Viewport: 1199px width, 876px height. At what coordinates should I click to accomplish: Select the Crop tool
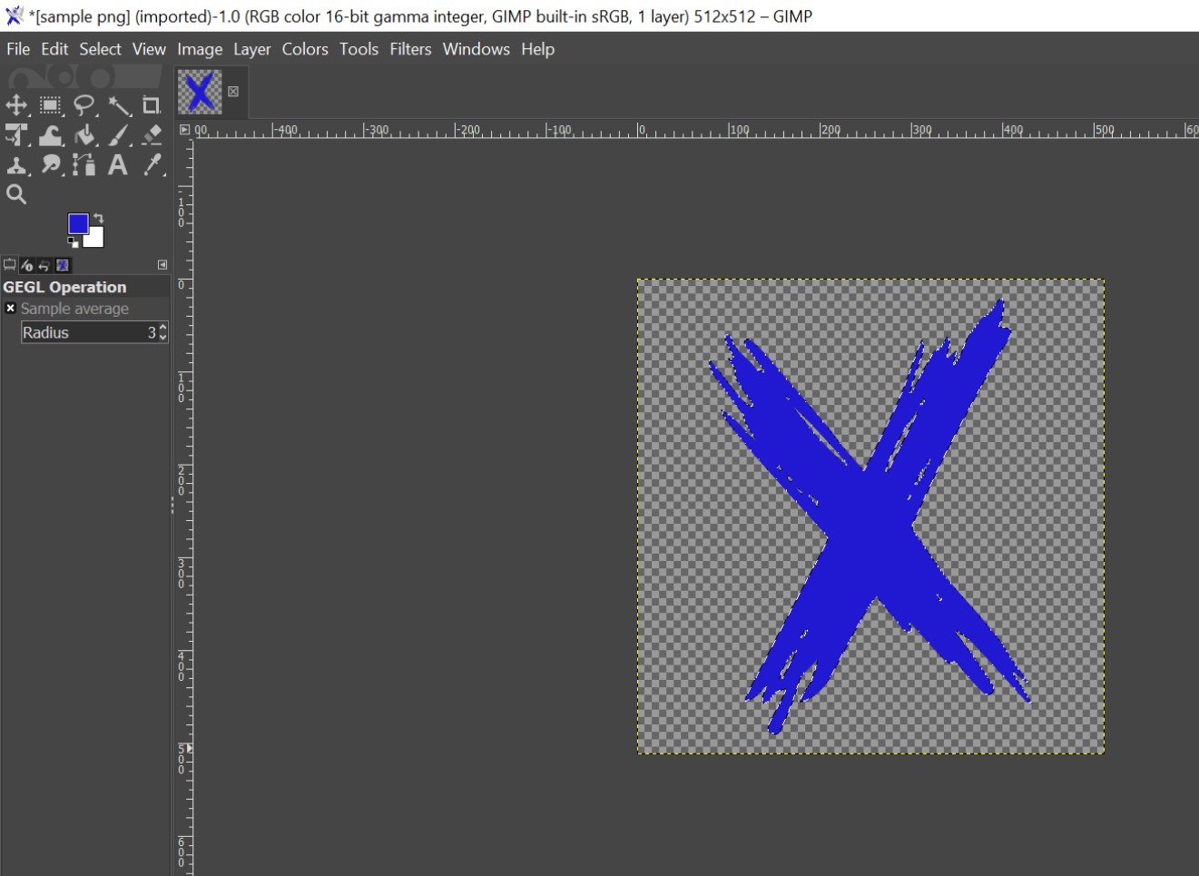152,105
